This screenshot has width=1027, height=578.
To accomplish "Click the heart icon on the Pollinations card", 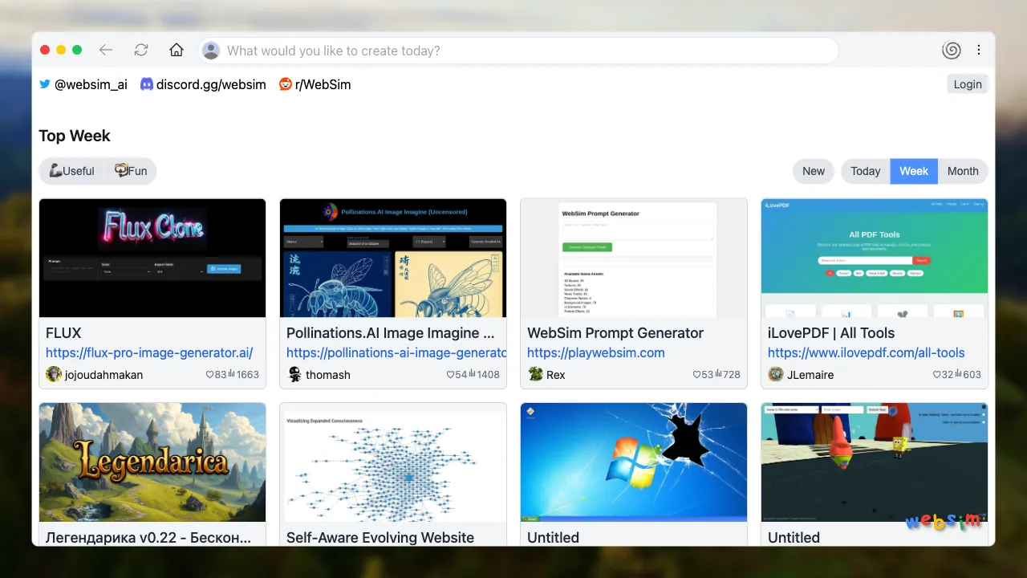I will click(451, 374).
